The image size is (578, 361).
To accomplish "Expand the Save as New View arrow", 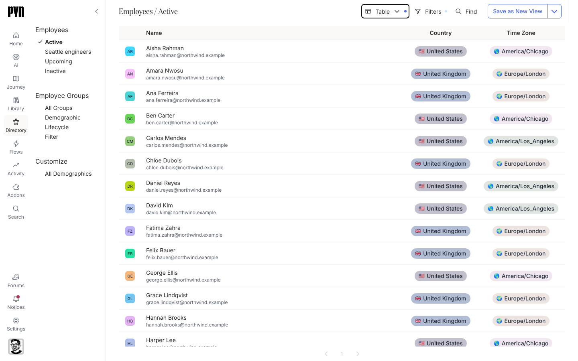I will click(x=554, y=11).
